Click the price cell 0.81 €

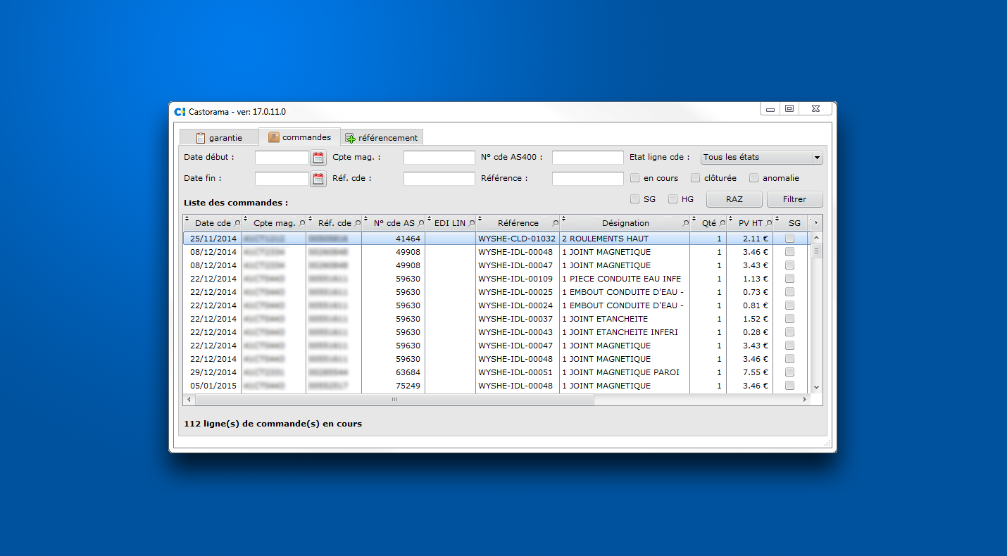tap(750, 305)
